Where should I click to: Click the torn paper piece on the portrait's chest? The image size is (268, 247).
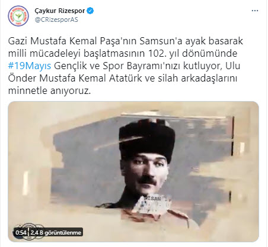152,205
